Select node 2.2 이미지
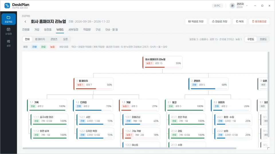 (x=231, y=105)
